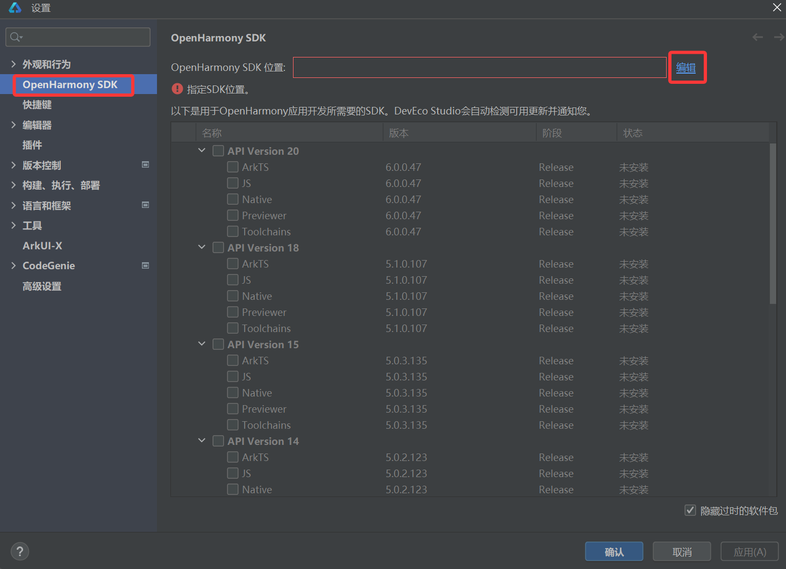Click version 5.0.3.135 in JS row
Screen dimensions: 786x569
(x=406, y=377)
